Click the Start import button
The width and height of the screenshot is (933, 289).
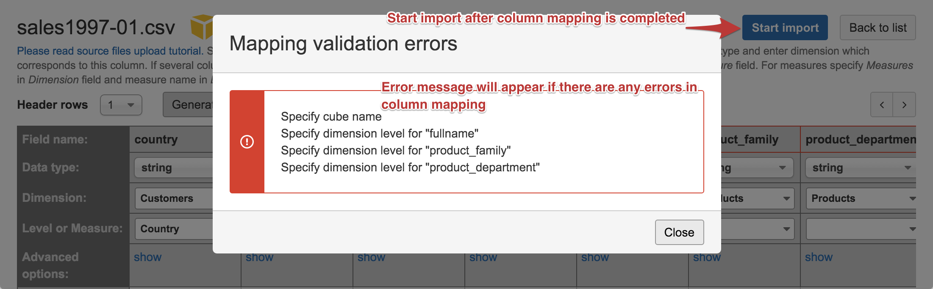pos(785,28)
